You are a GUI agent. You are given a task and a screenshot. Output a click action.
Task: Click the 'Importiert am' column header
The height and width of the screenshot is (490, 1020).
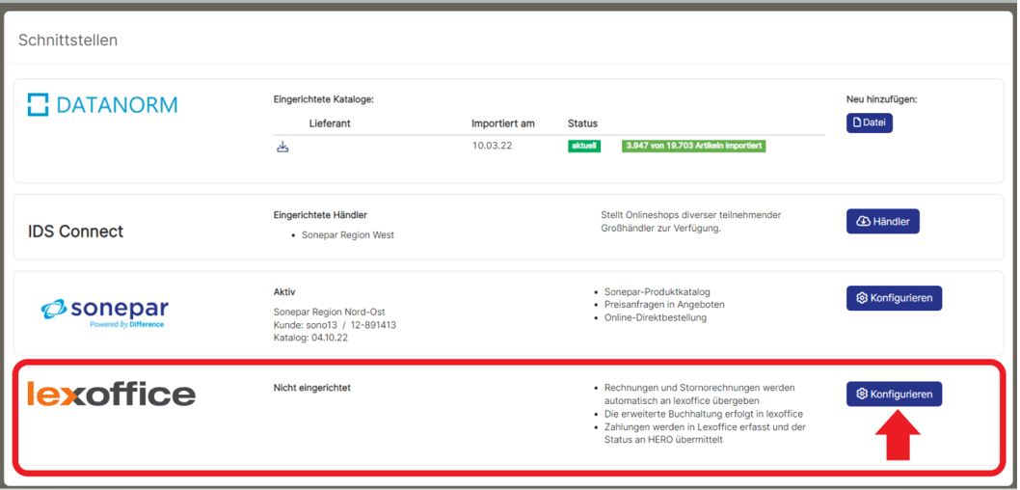[503, 123]
